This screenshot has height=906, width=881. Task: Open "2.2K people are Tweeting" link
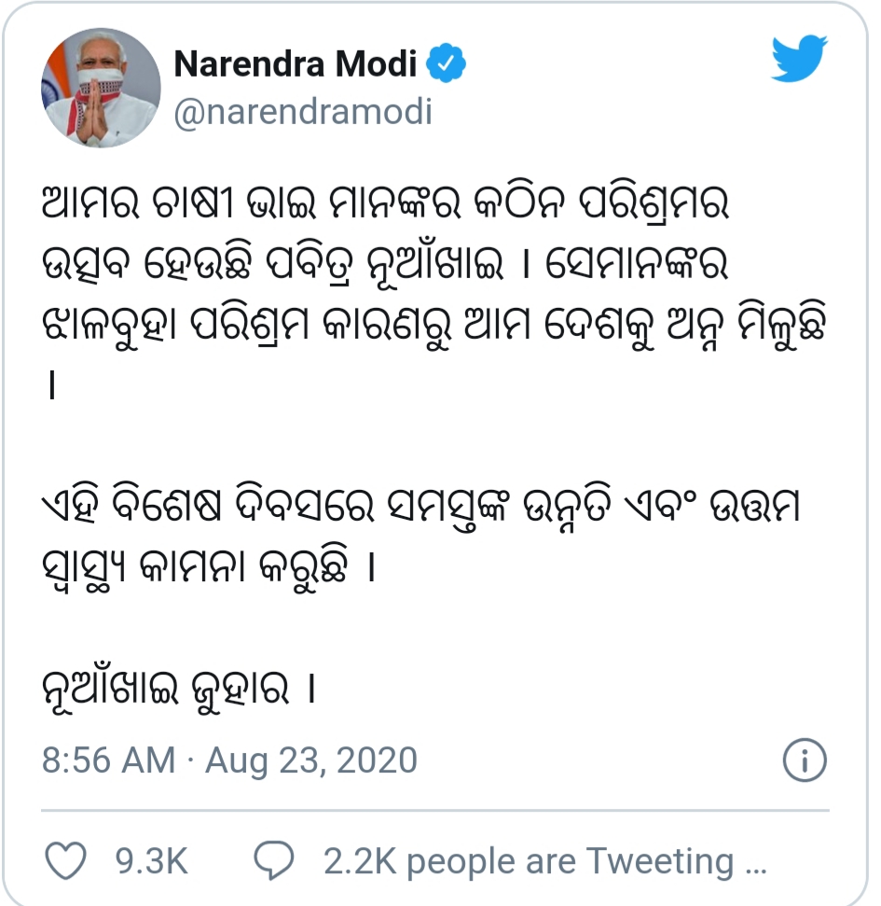click(528, 861)
